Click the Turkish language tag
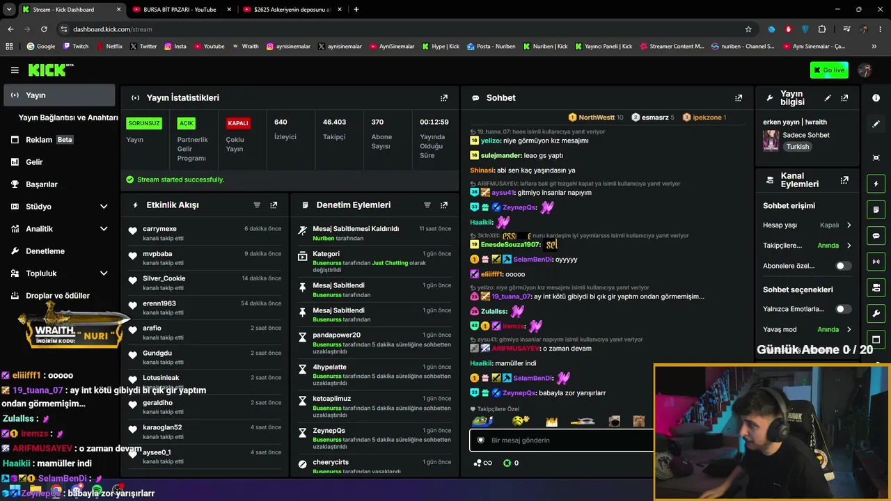The height and width of the screenshot is (501, 891). point(798,147)
